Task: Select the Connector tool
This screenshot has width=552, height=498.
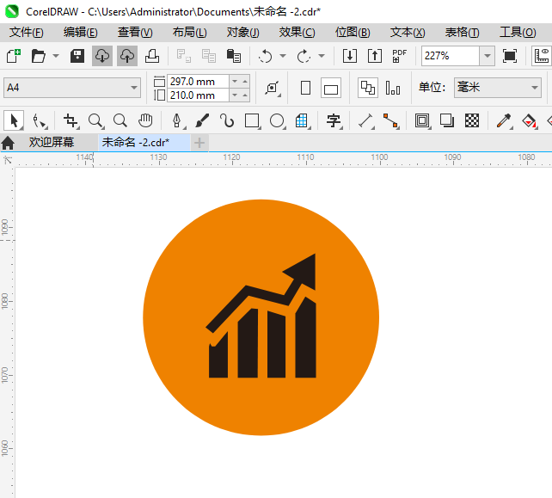Action: click(390, 120)
